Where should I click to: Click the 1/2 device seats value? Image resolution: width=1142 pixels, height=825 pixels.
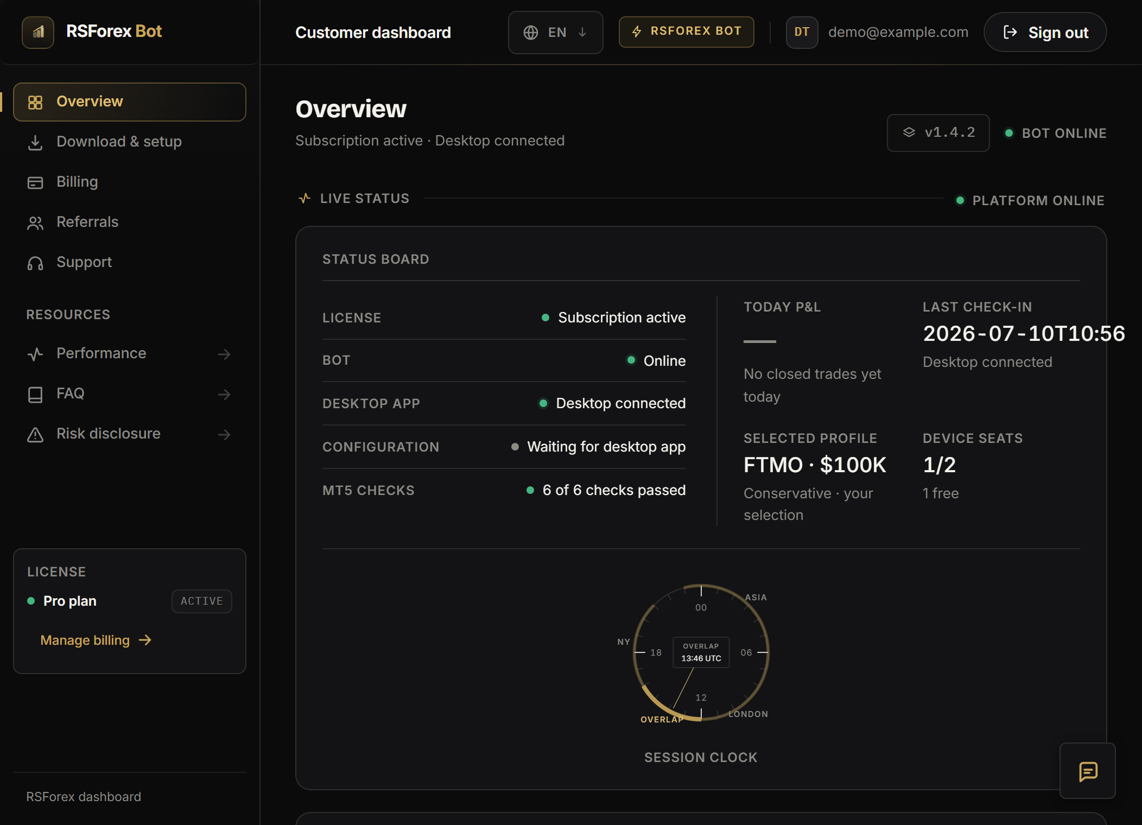coord(940,465)
